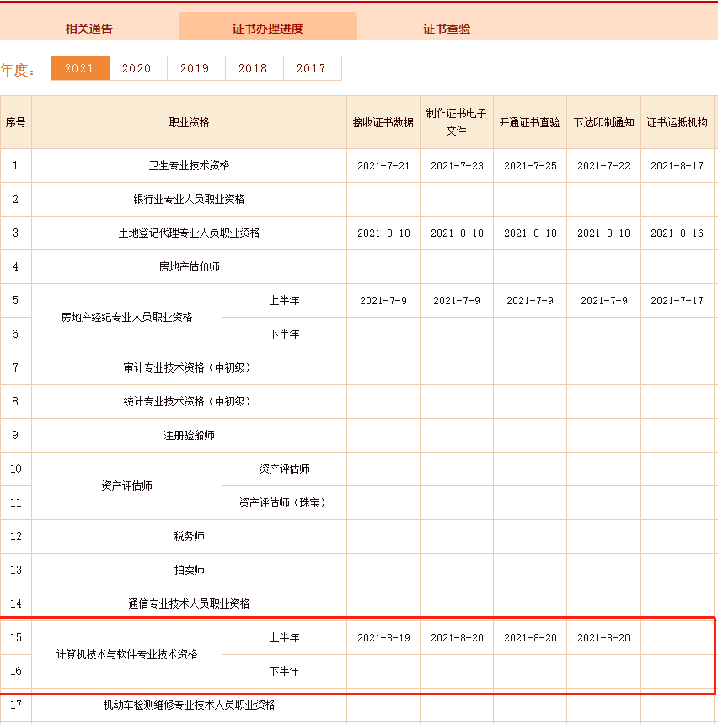Select 上半年 under 房地产经纪专业人员职业资格
The height and width of the screenshot is (724, 718).
(x=283, y=300)
